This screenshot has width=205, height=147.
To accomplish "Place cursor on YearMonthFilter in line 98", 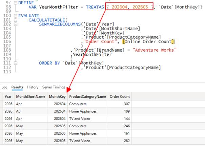I will coord(58,7).
